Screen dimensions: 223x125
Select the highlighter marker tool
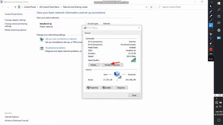point(211,16)
